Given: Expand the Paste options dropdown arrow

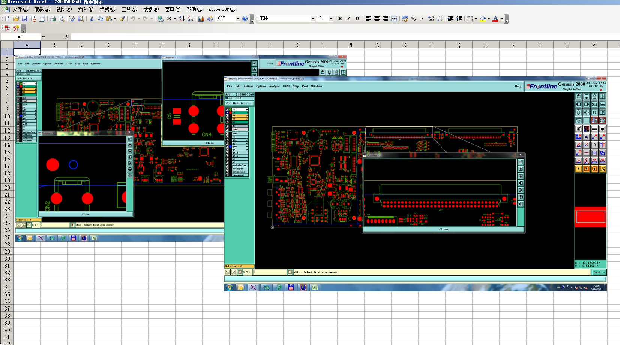Looking at the screenshot, I should (115, 19).
